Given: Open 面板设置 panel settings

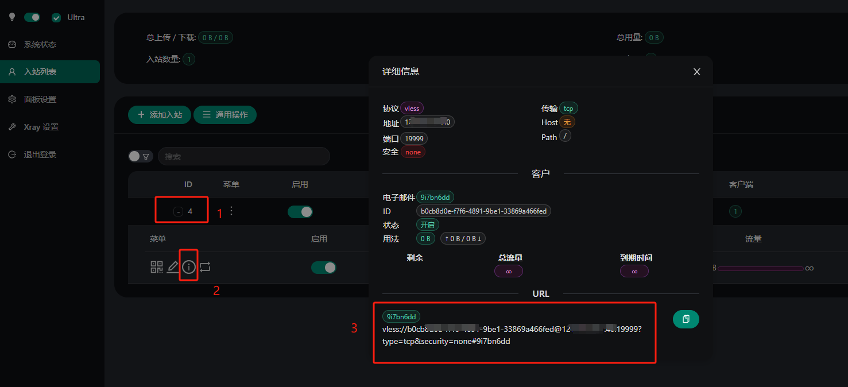Looking at the screenshot, I should [40, 99].
